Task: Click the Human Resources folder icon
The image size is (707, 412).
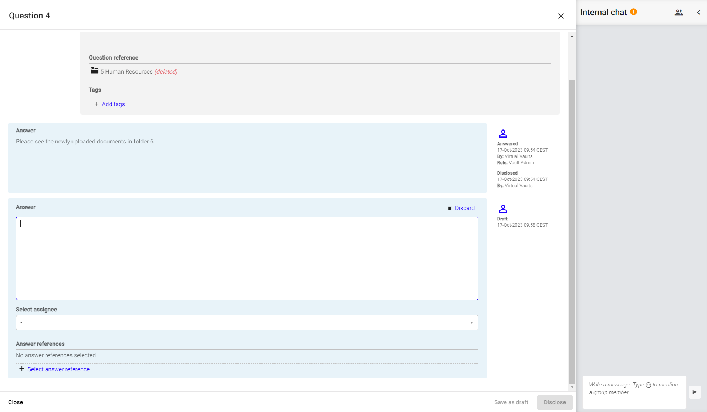Action: (95, 71)
